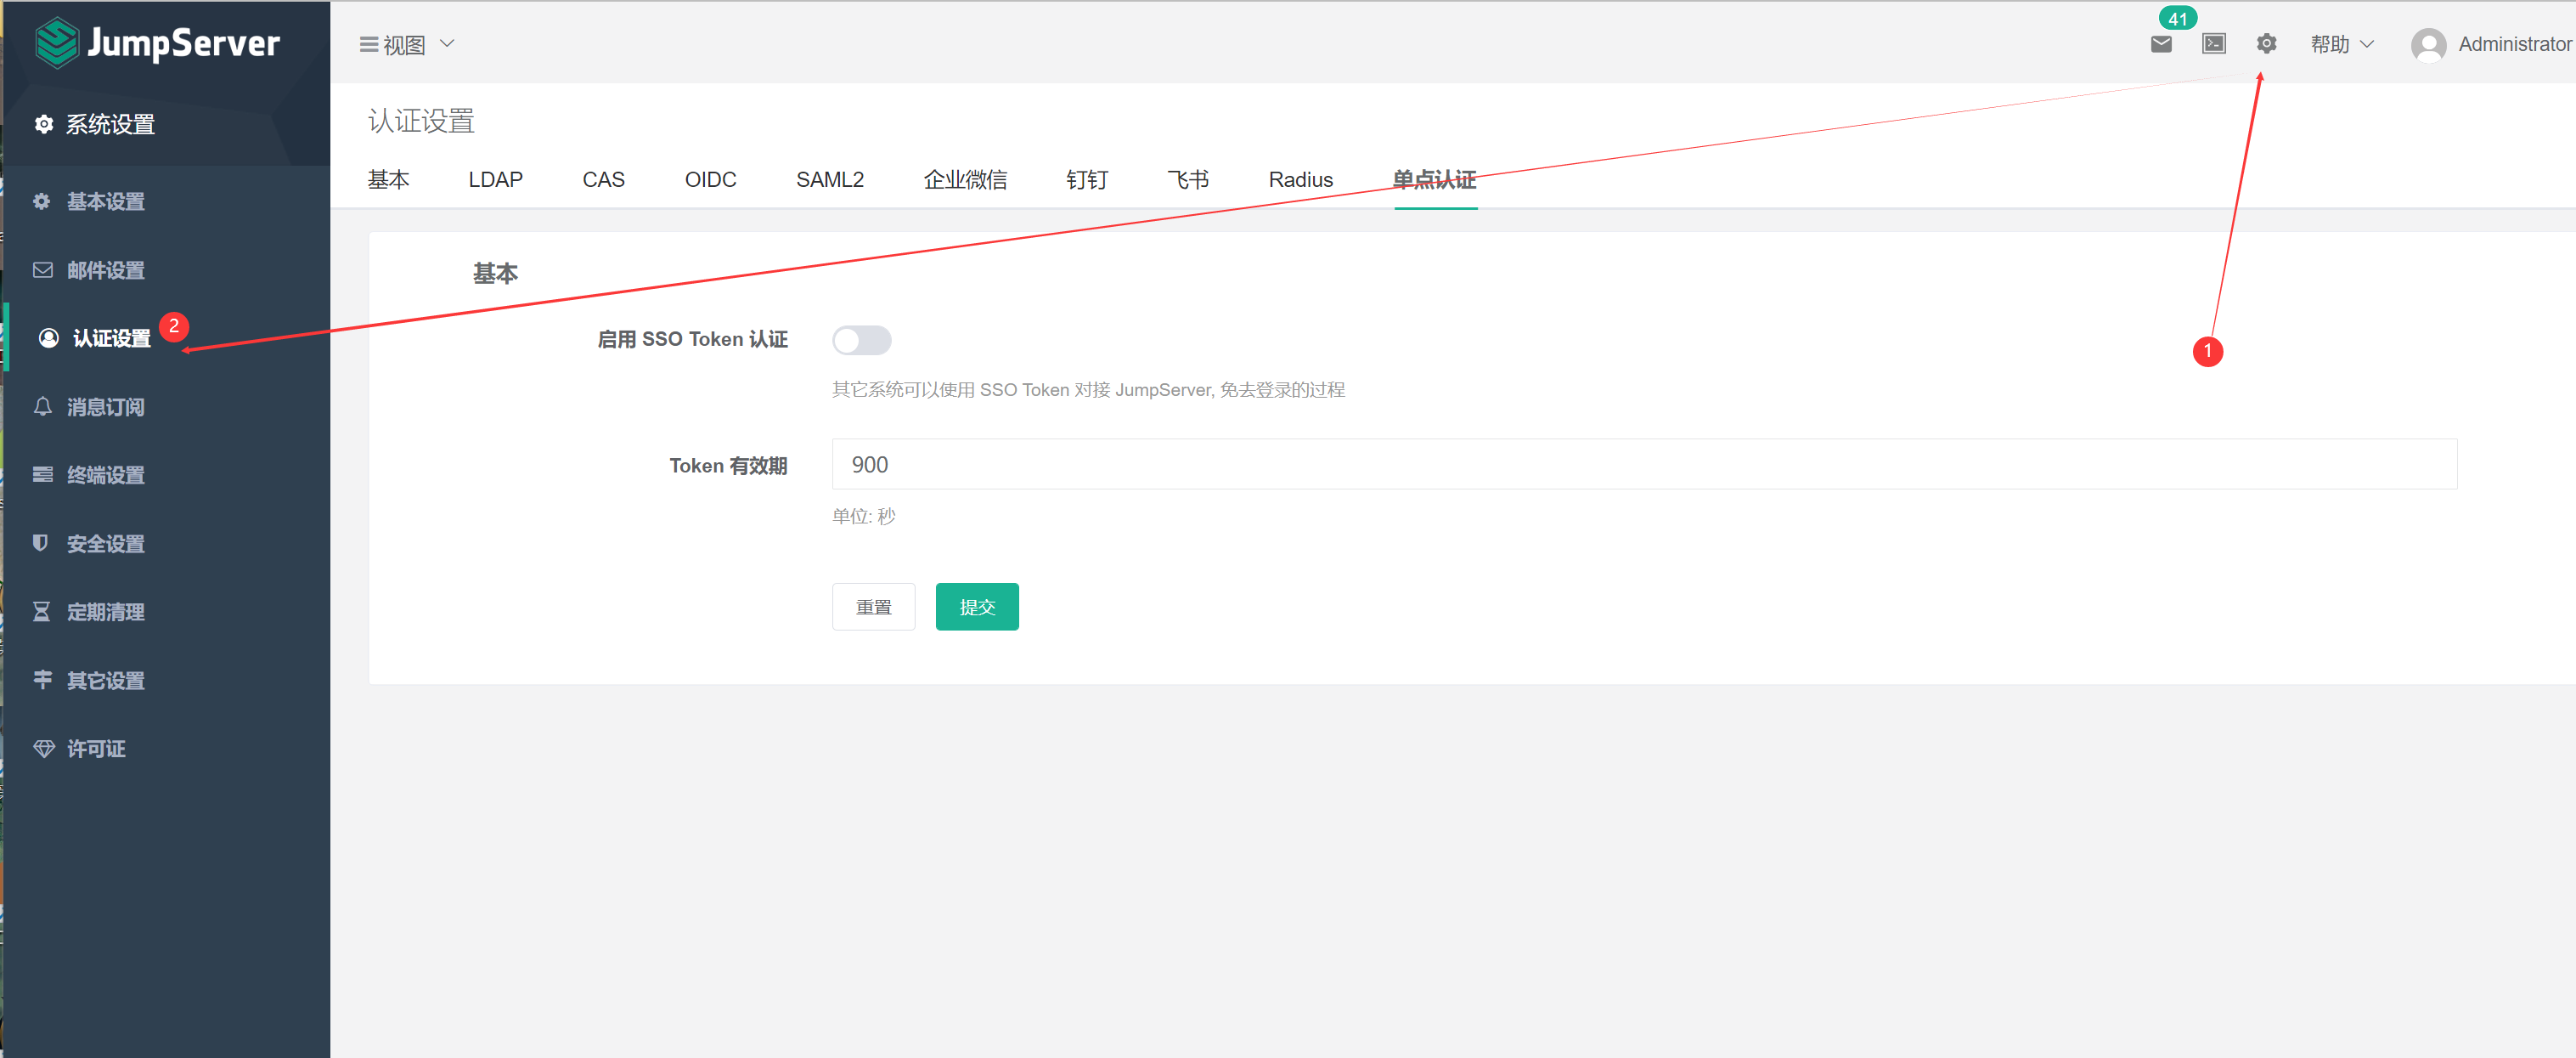Screen dimensions: 2576x1058
Task: Click the settings gear icon
Action: click(2266, 43)
